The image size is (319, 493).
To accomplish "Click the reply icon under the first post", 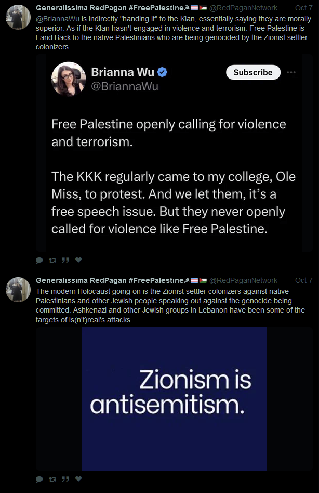I will (39, 260).
